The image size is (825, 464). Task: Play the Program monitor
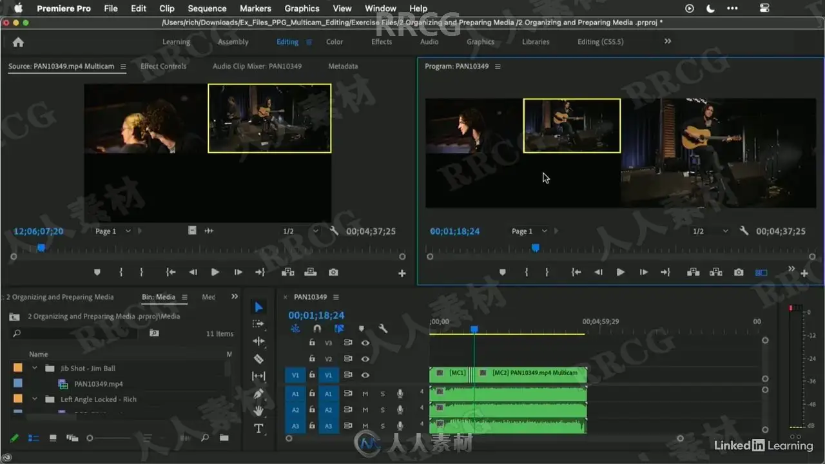click(621, 273)
